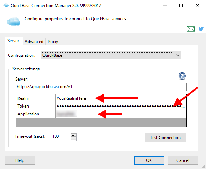
Task: Click the cloud icon in the title bar
Action: coord(6,5)
